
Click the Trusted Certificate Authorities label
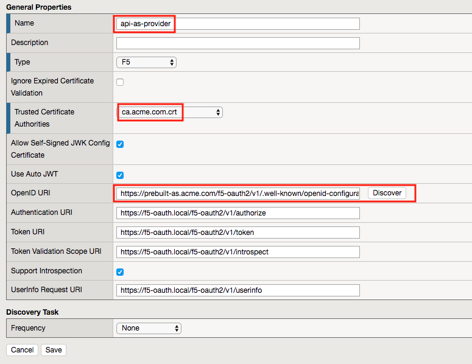(x=44, y=118)
